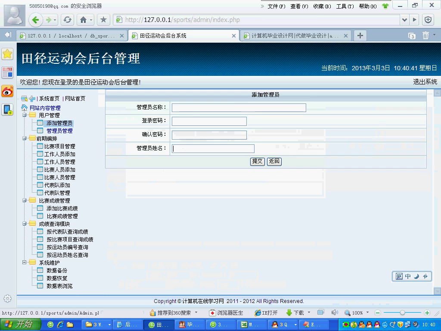Open the Windows 开始 start button

(20, 325)
